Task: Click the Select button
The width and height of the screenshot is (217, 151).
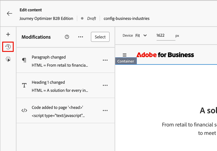Action: click(100, 37)
